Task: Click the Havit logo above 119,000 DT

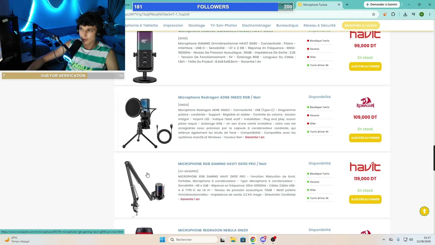Action: click(365, 167)
